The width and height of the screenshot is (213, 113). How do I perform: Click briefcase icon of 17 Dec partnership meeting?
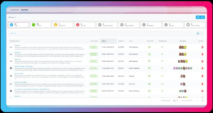click(11, 68)
